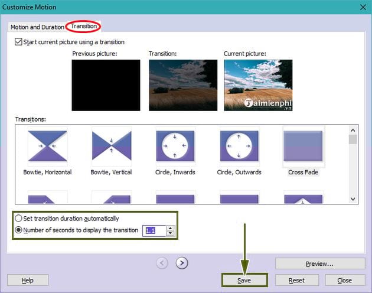The height and width of the screenshot is (293, 372).
Task: Click the transition seconds input field
Action: (154, 230)
